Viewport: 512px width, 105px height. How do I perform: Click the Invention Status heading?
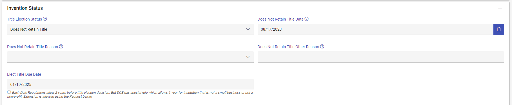point(25,8)
